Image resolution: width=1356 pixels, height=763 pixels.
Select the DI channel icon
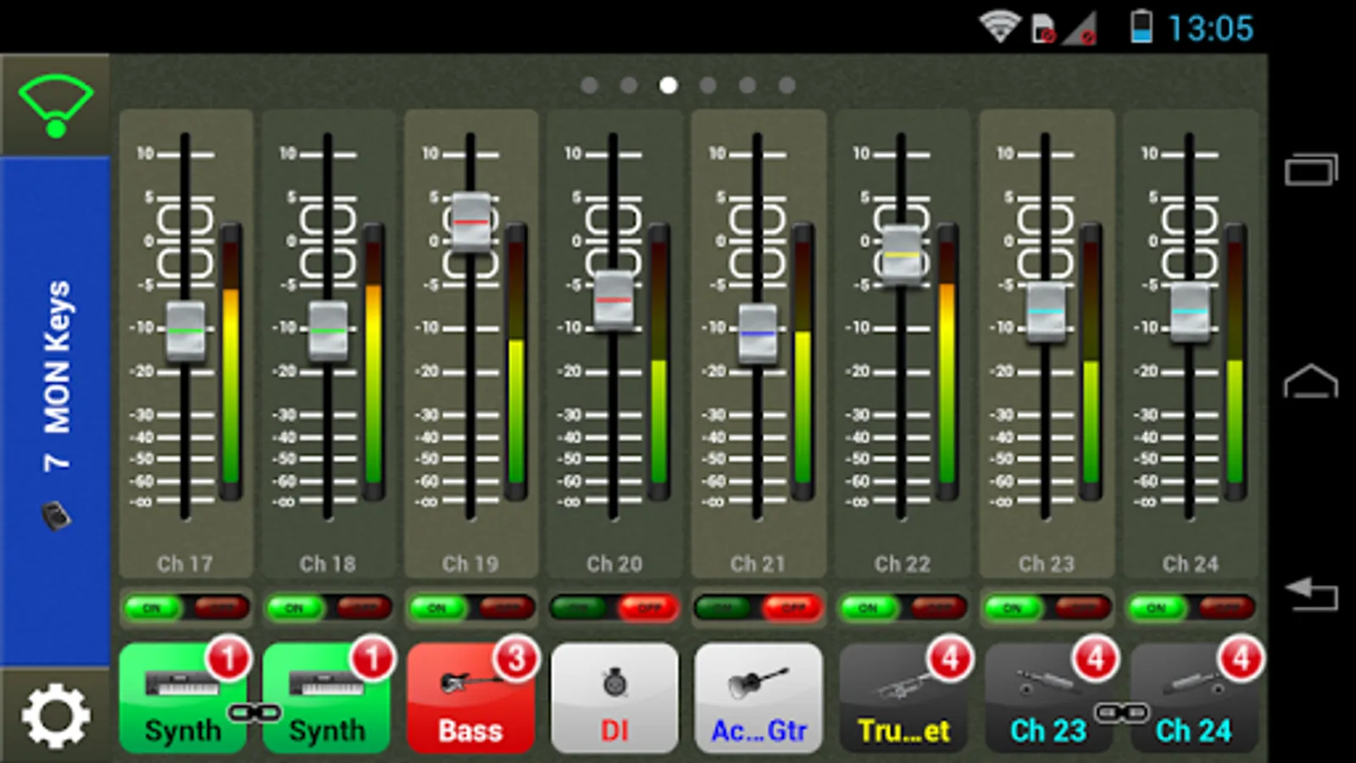point(614,698)
